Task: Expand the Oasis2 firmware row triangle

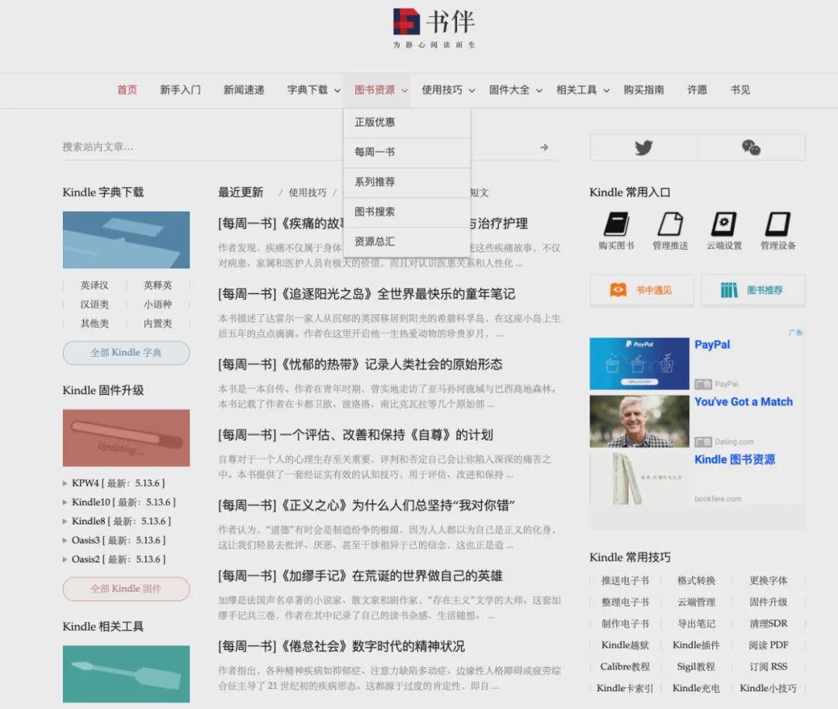Action: pyautogui.click(x=65, y=559)
